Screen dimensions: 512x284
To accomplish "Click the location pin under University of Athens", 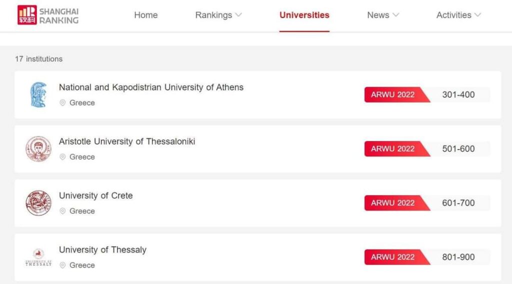I will click(63, 103).
